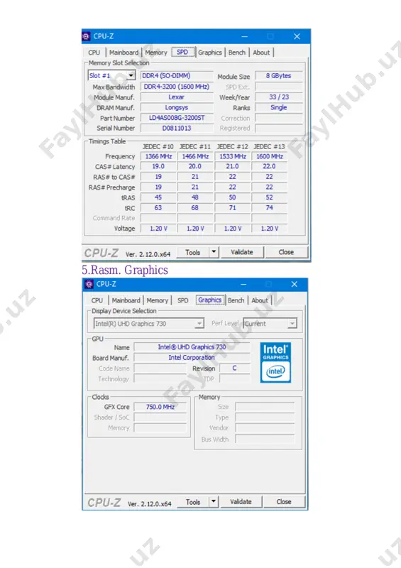
Task: Click the CPU-Z app icon in the Graphics window title bar
Action: 89,284
